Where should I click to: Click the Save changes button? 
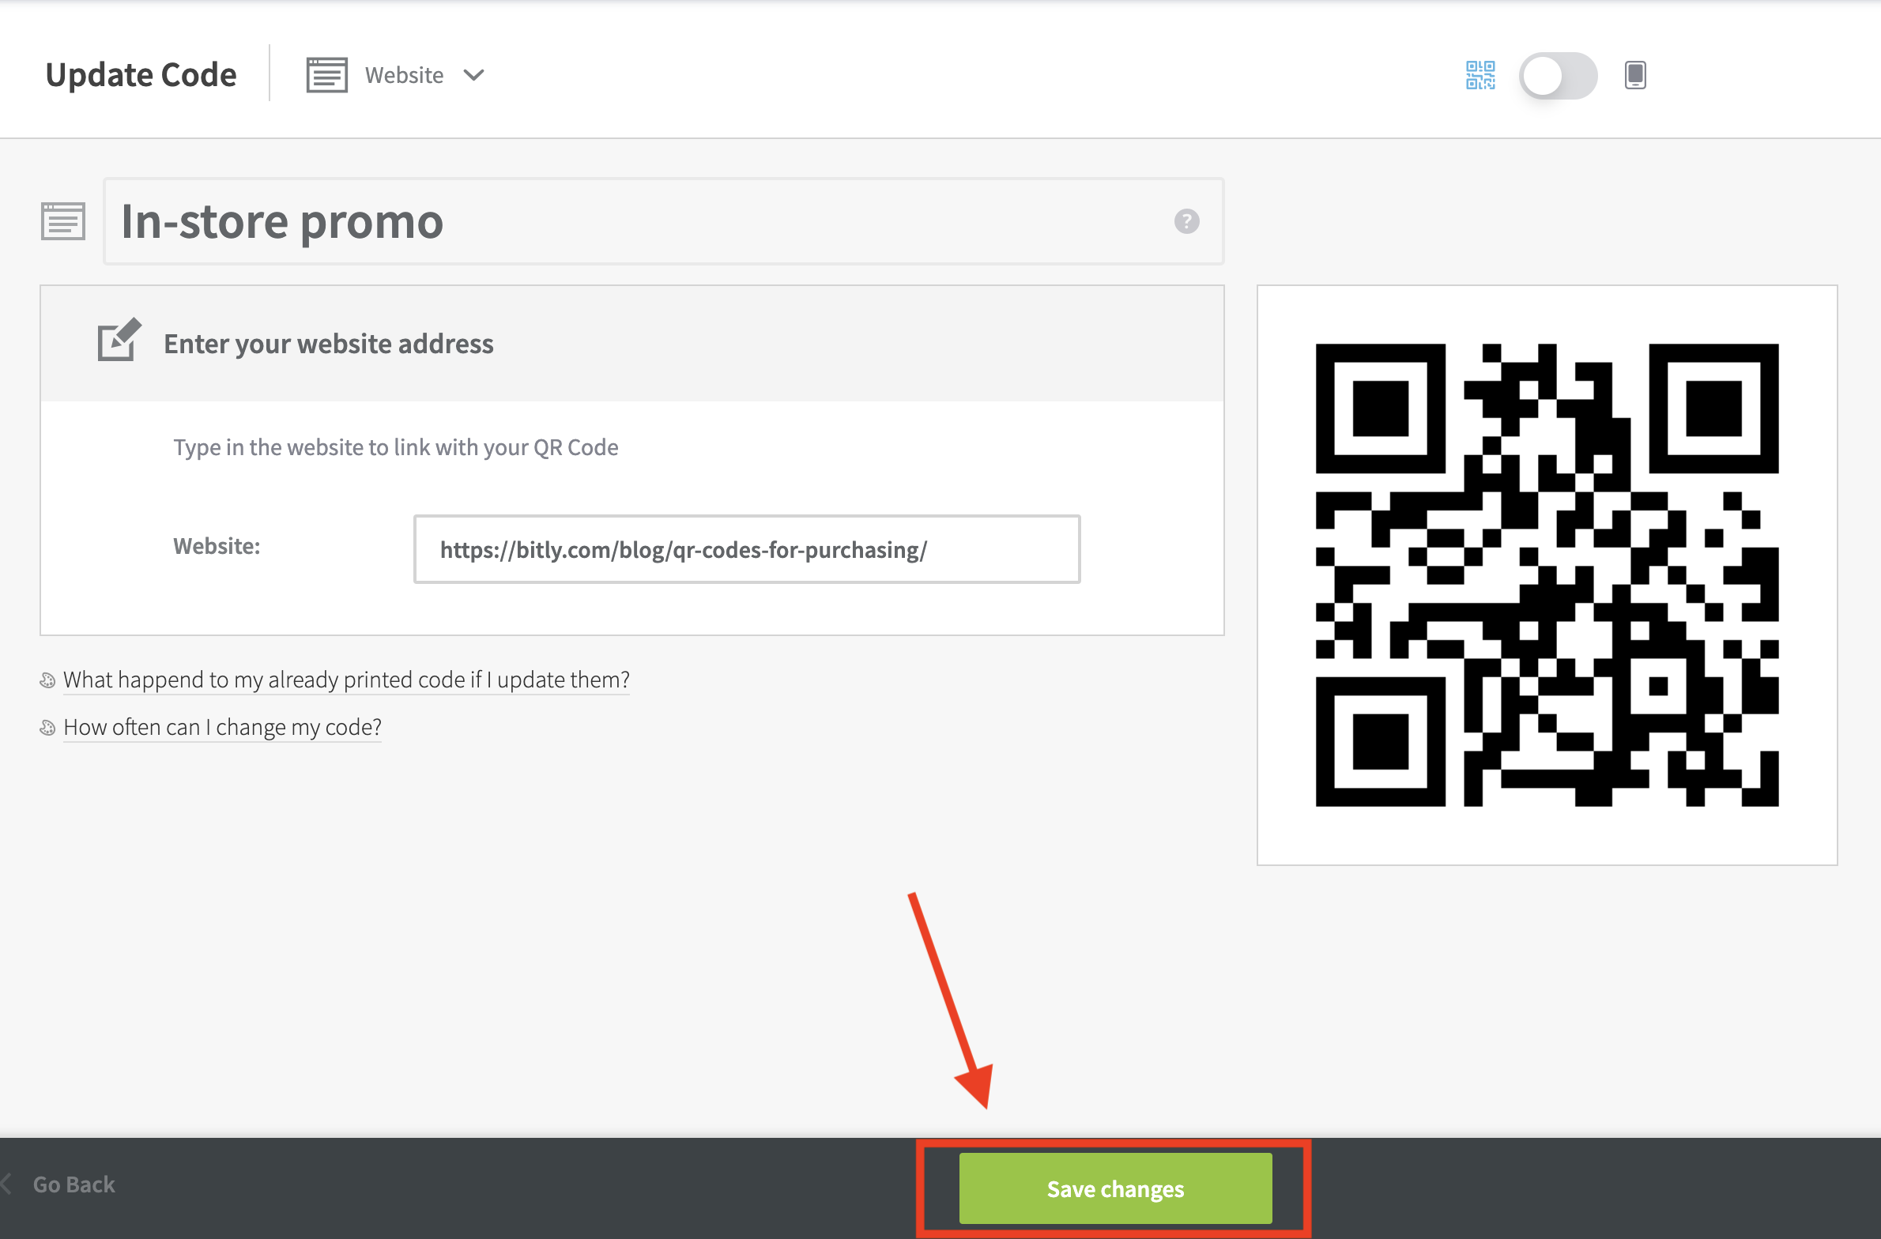(1114, 1188)
